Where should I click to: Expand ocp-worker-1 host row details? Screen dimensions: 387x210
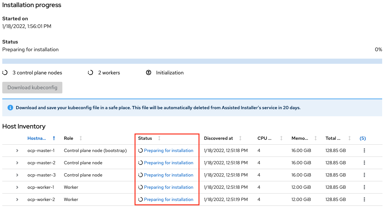click(17, 187)
